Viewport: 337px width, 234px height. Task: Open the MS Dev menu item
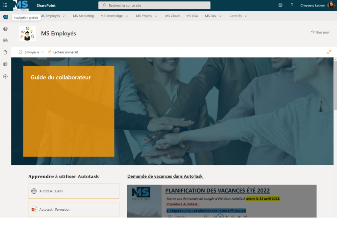(x=211, y=16)
